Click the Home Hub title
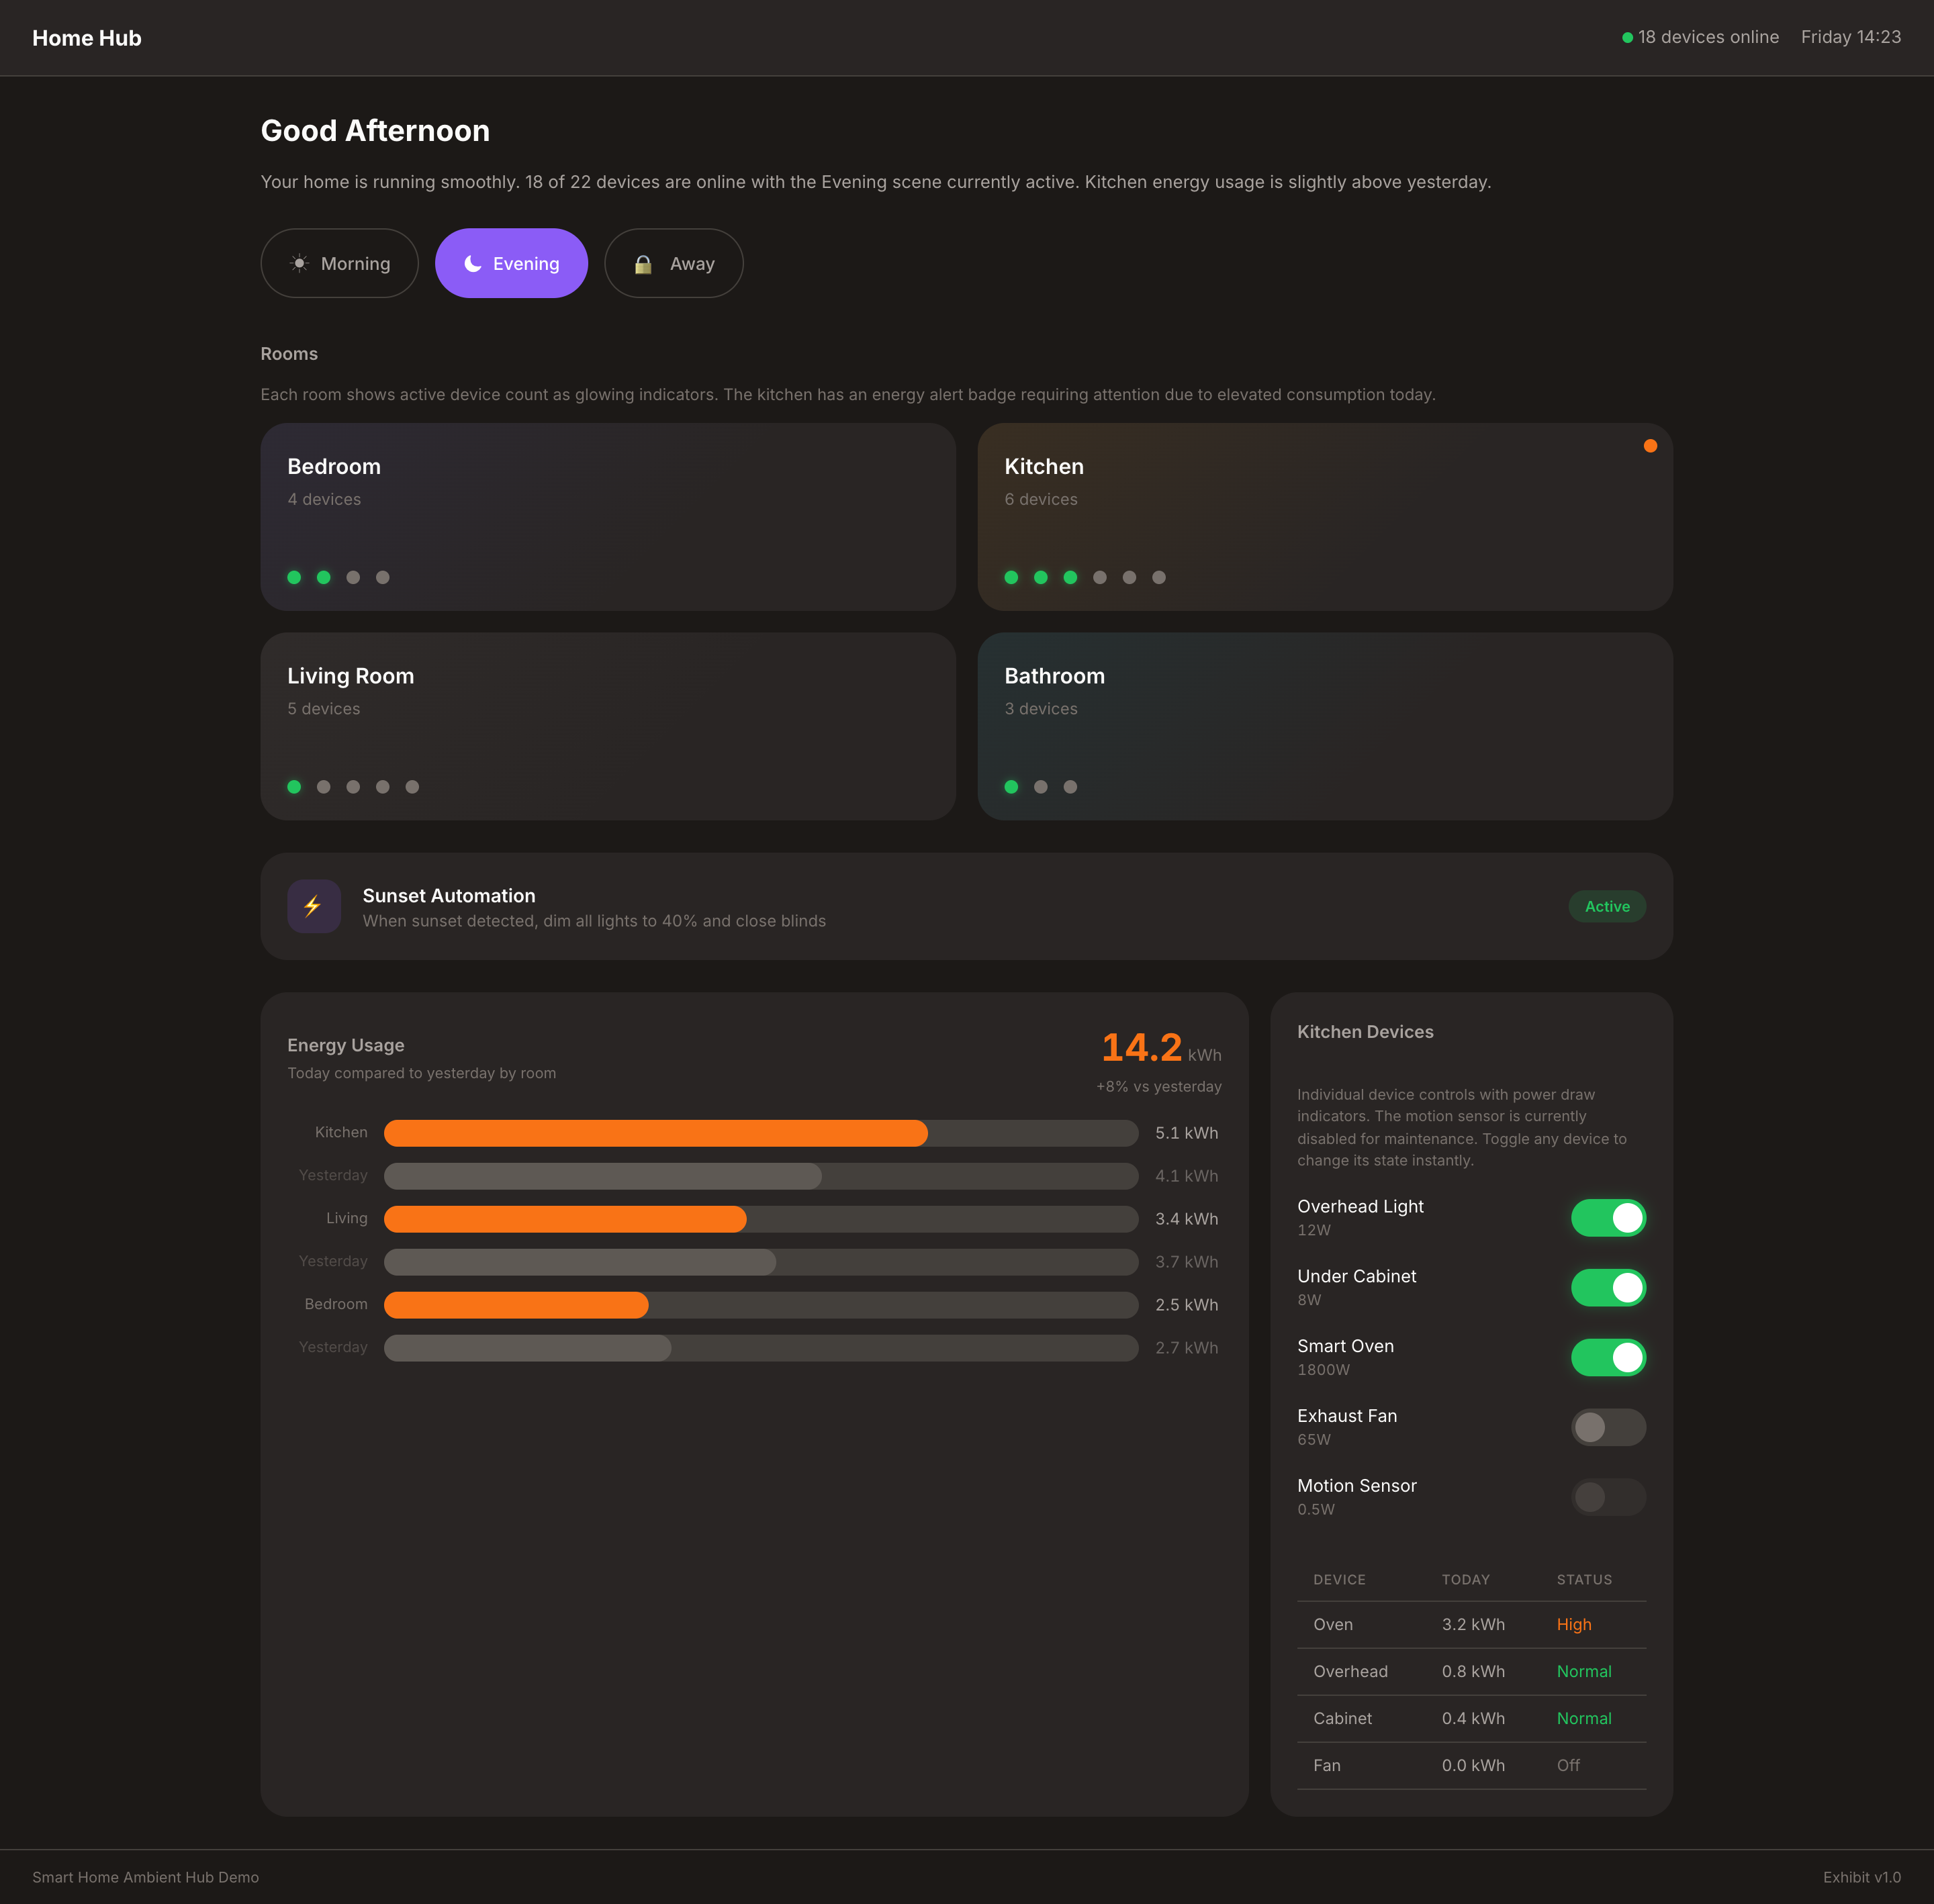This screenshot has width=1934, height=1904. coord(87,38)
